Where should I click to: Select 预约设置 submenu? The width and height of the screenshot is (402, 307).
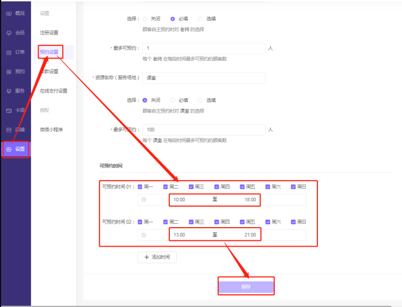pyautogui.click(x=49, y=52)
